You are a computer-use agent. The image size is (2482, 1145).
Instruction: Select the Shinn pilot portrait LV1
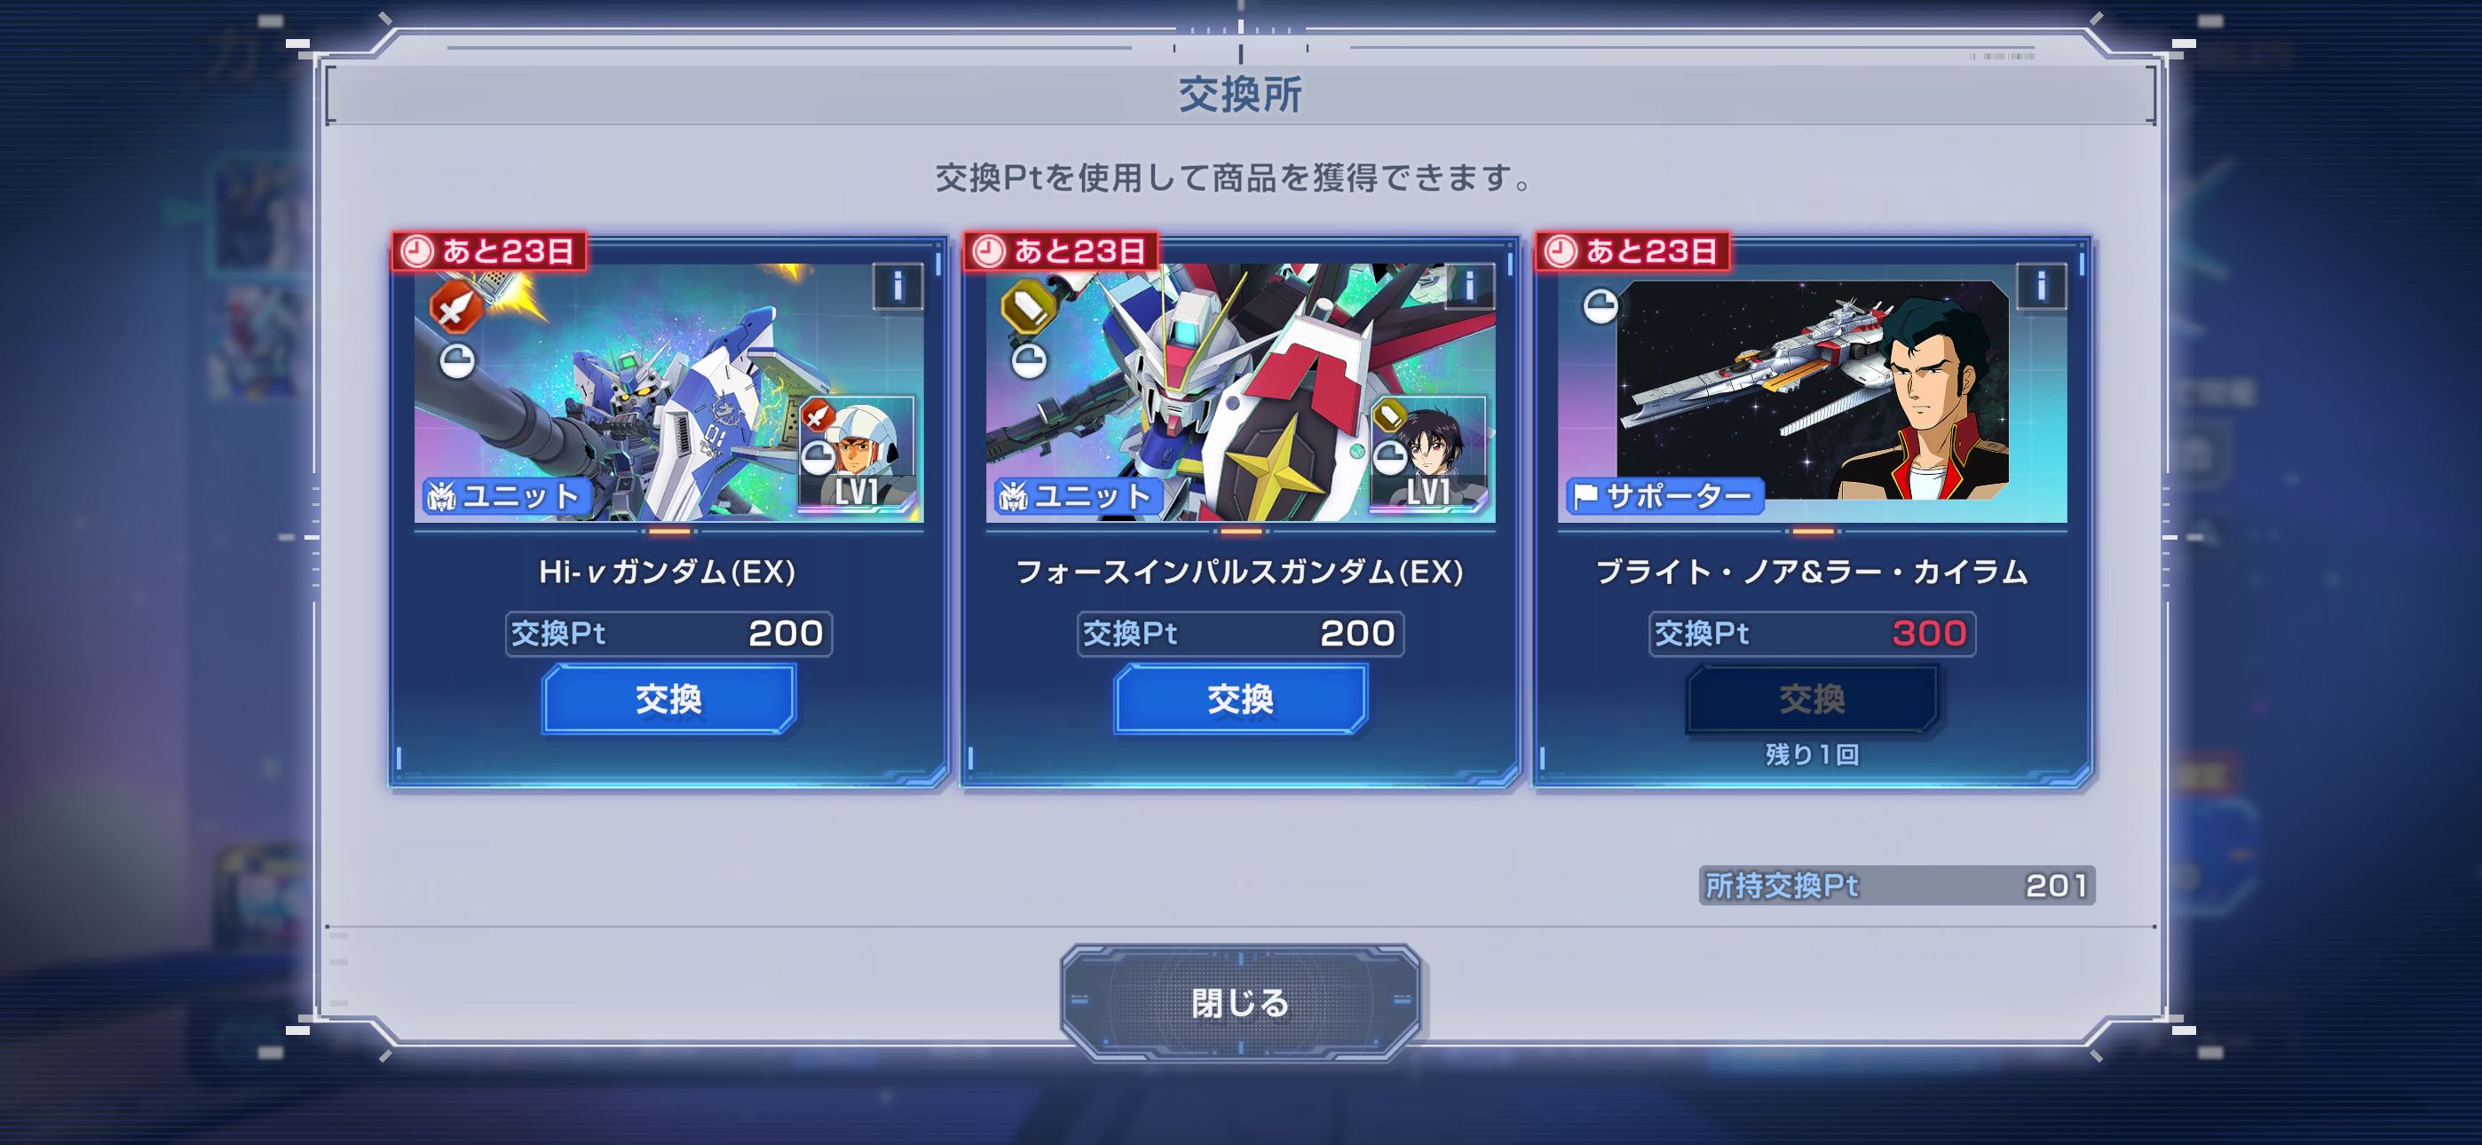click(x=1429, y=453)
